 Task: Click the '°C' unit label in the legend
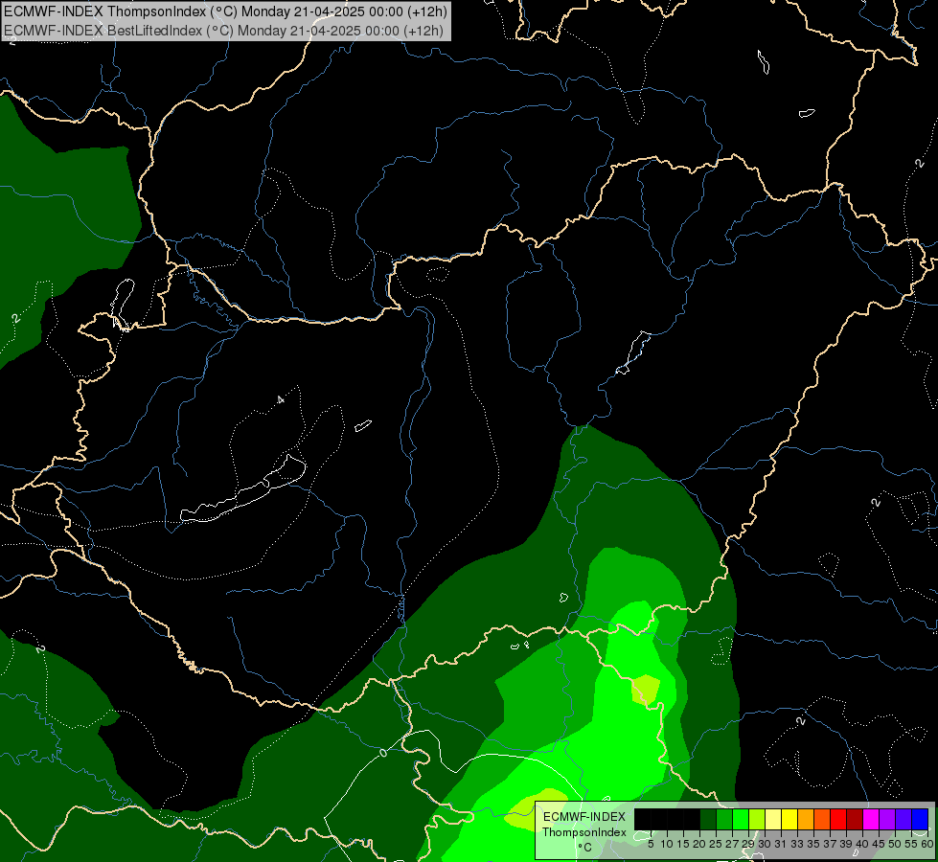pos(585,847)
